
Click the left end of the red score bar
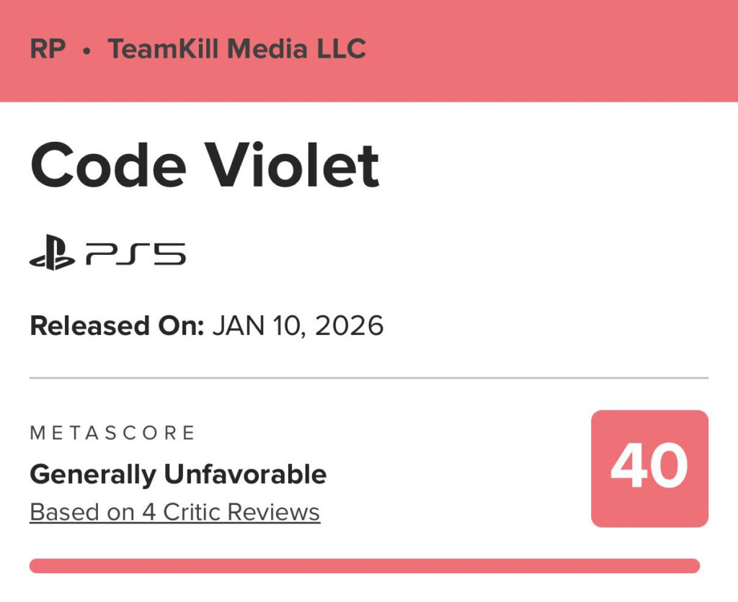[x=36, y=566]
